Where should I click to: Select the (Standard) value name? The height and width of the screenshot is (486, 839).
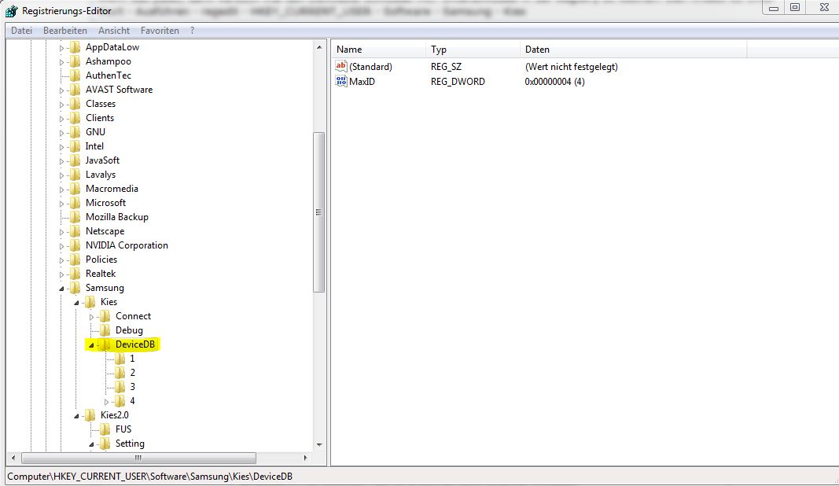(371, 67)
